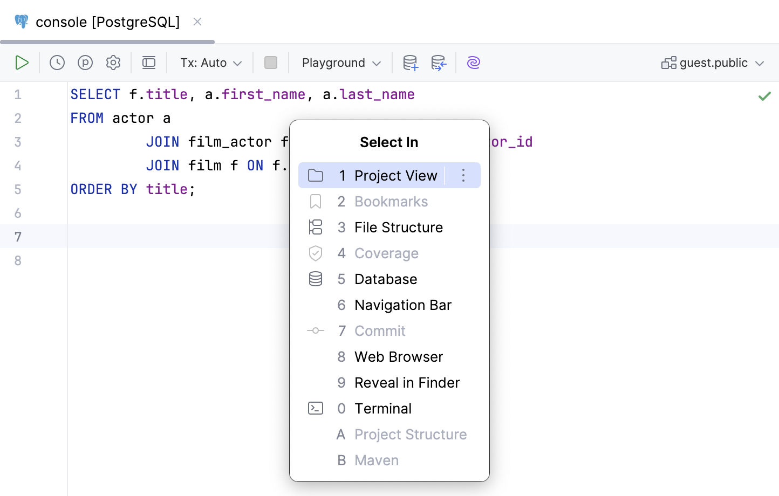Open the AI Assistant icon
The width and height of the screenshot is (779, 496).
[x=473, y=63]
